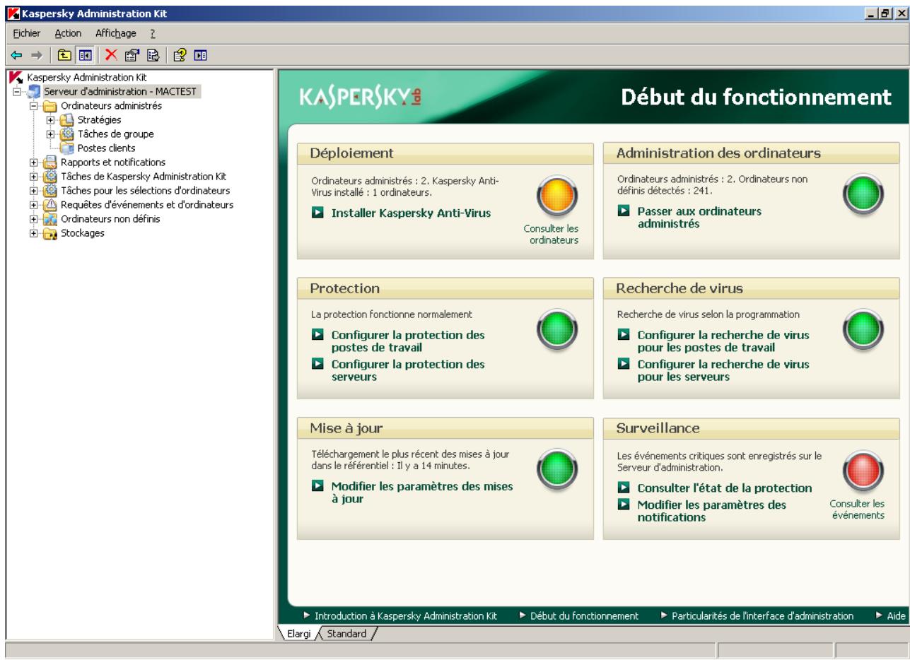Click the Tâches de groupe gear icon
910x660 pixels.
click(67, 134)
